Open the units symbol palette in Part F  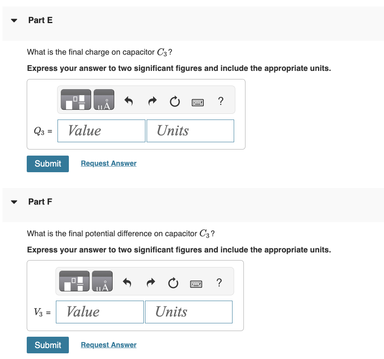click(x=102, y=281)
